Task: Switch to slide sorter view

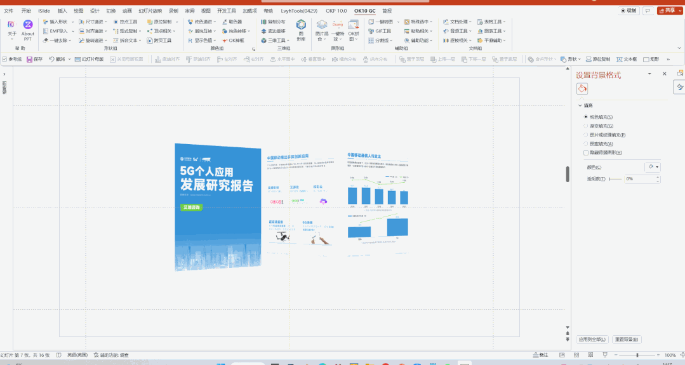Action: coord(576,355)
